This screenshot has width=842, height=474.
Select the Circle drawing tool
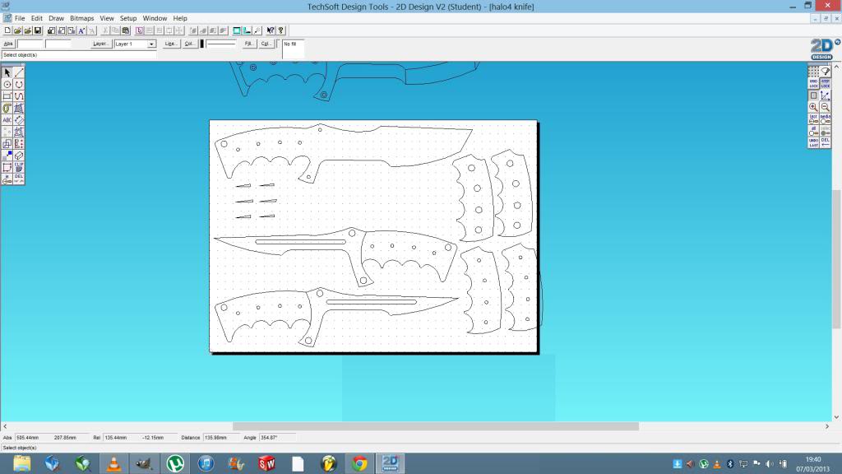[7, 85]
